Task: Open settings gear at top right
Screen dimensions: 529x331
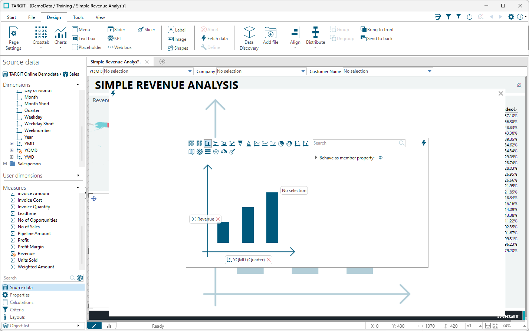Action: [511, 17]
